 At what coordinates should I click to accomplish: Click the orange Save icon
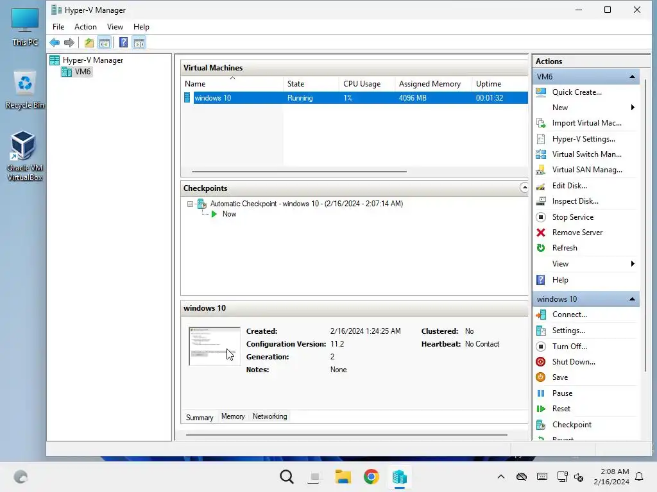coord(541,377)
